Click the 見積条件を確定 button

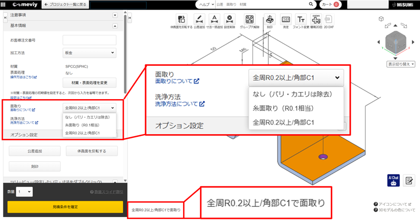tap(62, 207)
